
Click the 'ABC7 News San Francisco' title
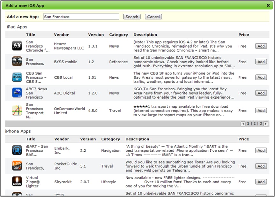pyautogui.click(x=36, y=93)
